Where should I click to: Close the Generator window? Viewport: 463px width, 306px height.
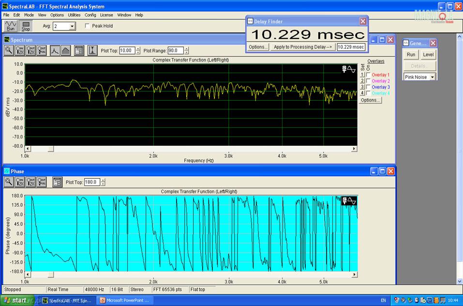click(x=433, y=43)
